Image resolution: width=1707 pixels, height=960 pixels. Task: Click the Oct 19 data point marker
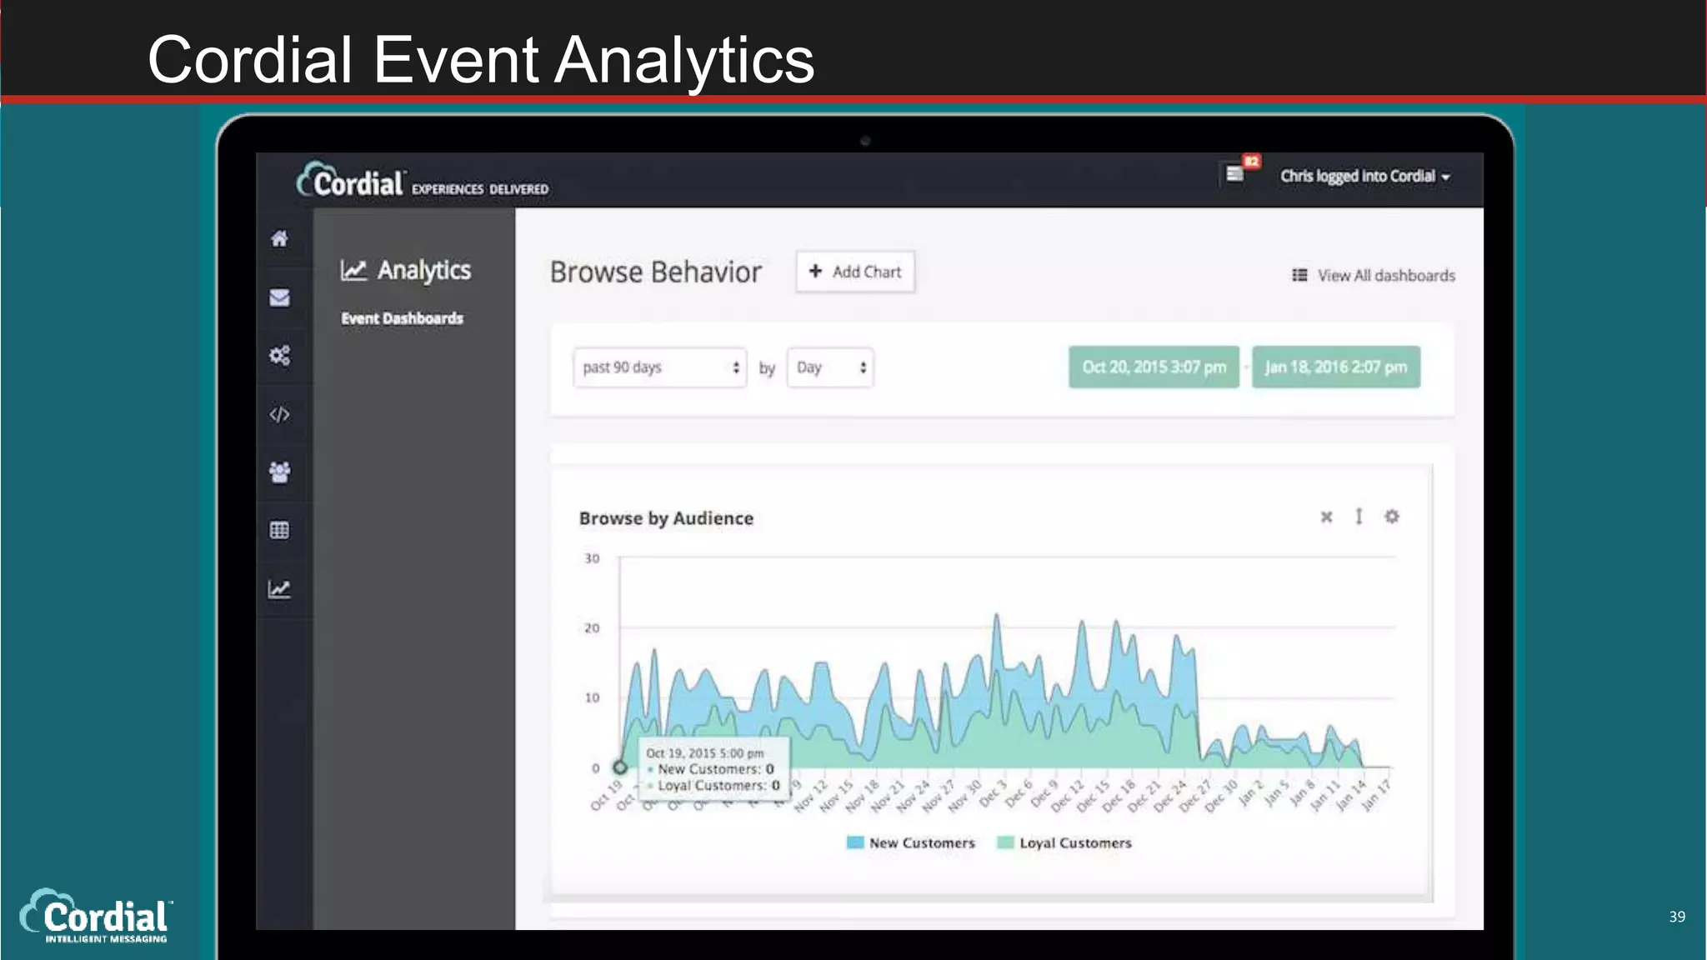(x=620, y=767)
